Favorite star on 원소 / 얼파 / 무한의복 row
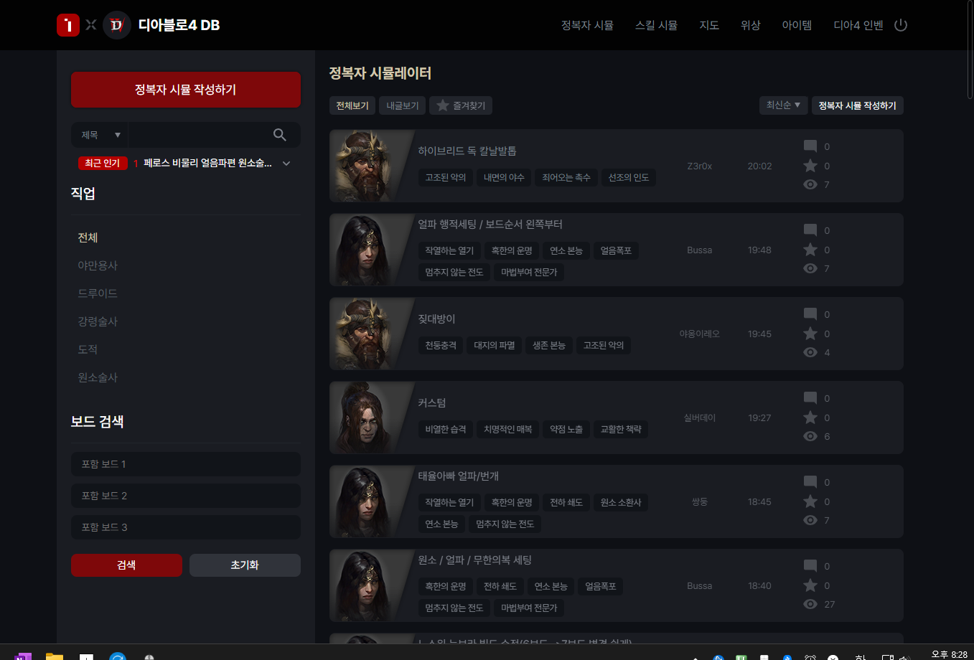The height and width of the screenshot is (660, 974). 810,585
